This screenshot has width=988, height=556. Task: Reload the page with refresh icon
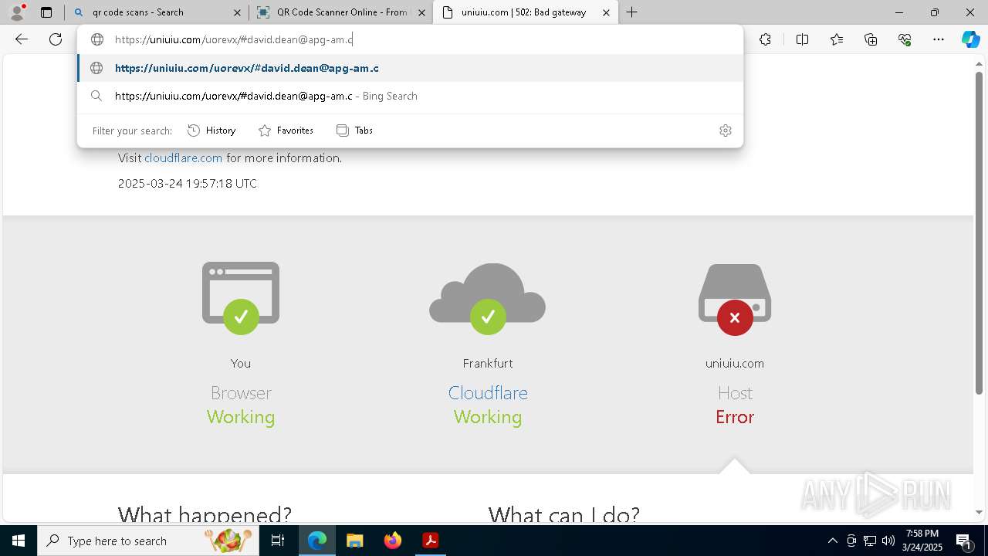pyautogui.click(x=56, y=39)
